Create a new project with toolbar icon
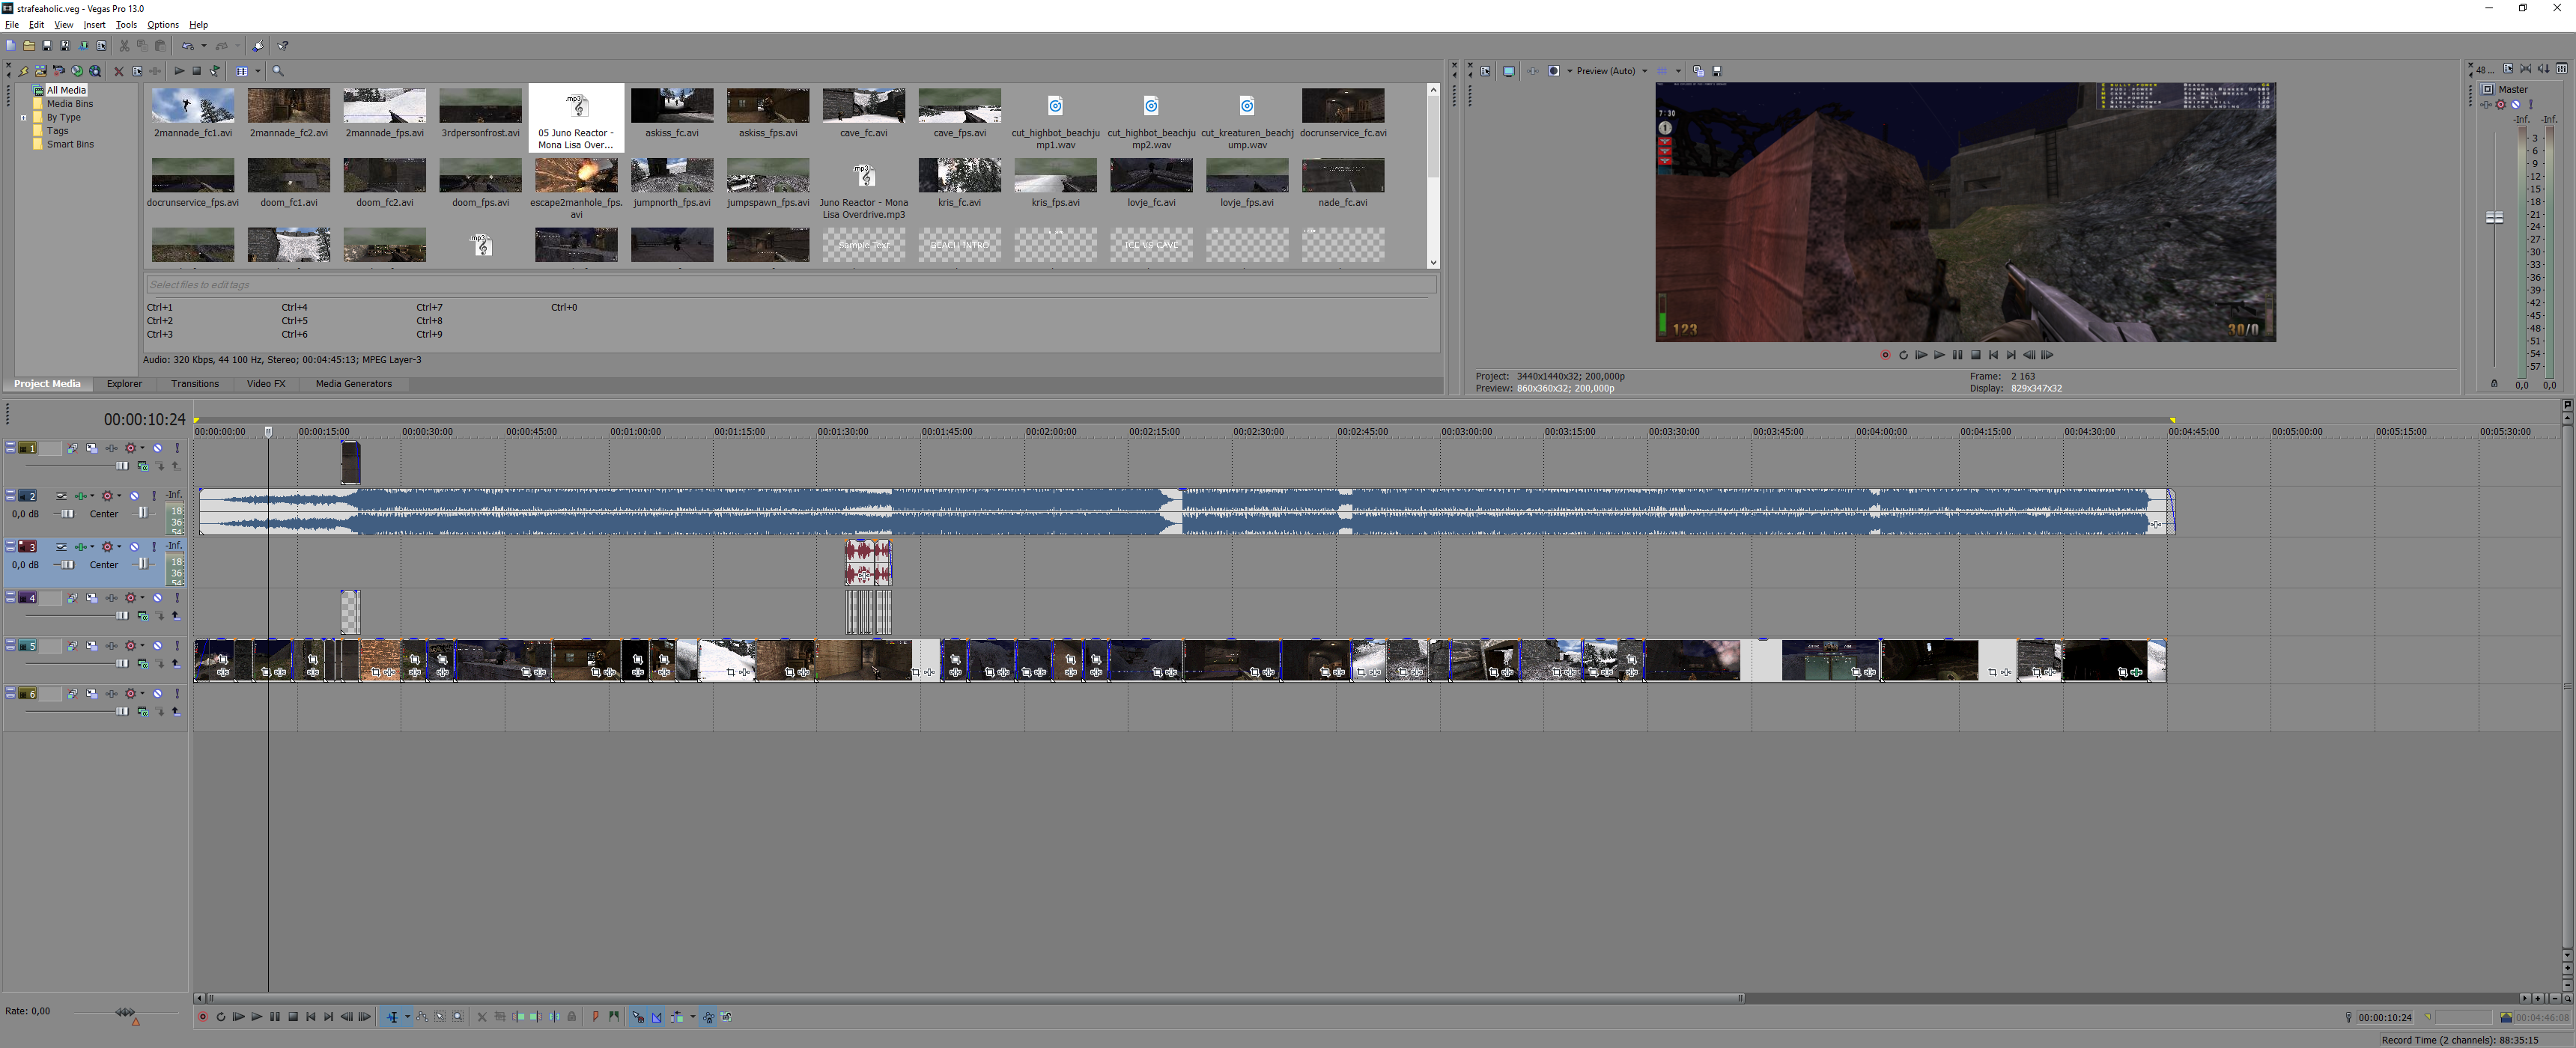This screenshot has height=1048, width=2576. pos(11,45)
